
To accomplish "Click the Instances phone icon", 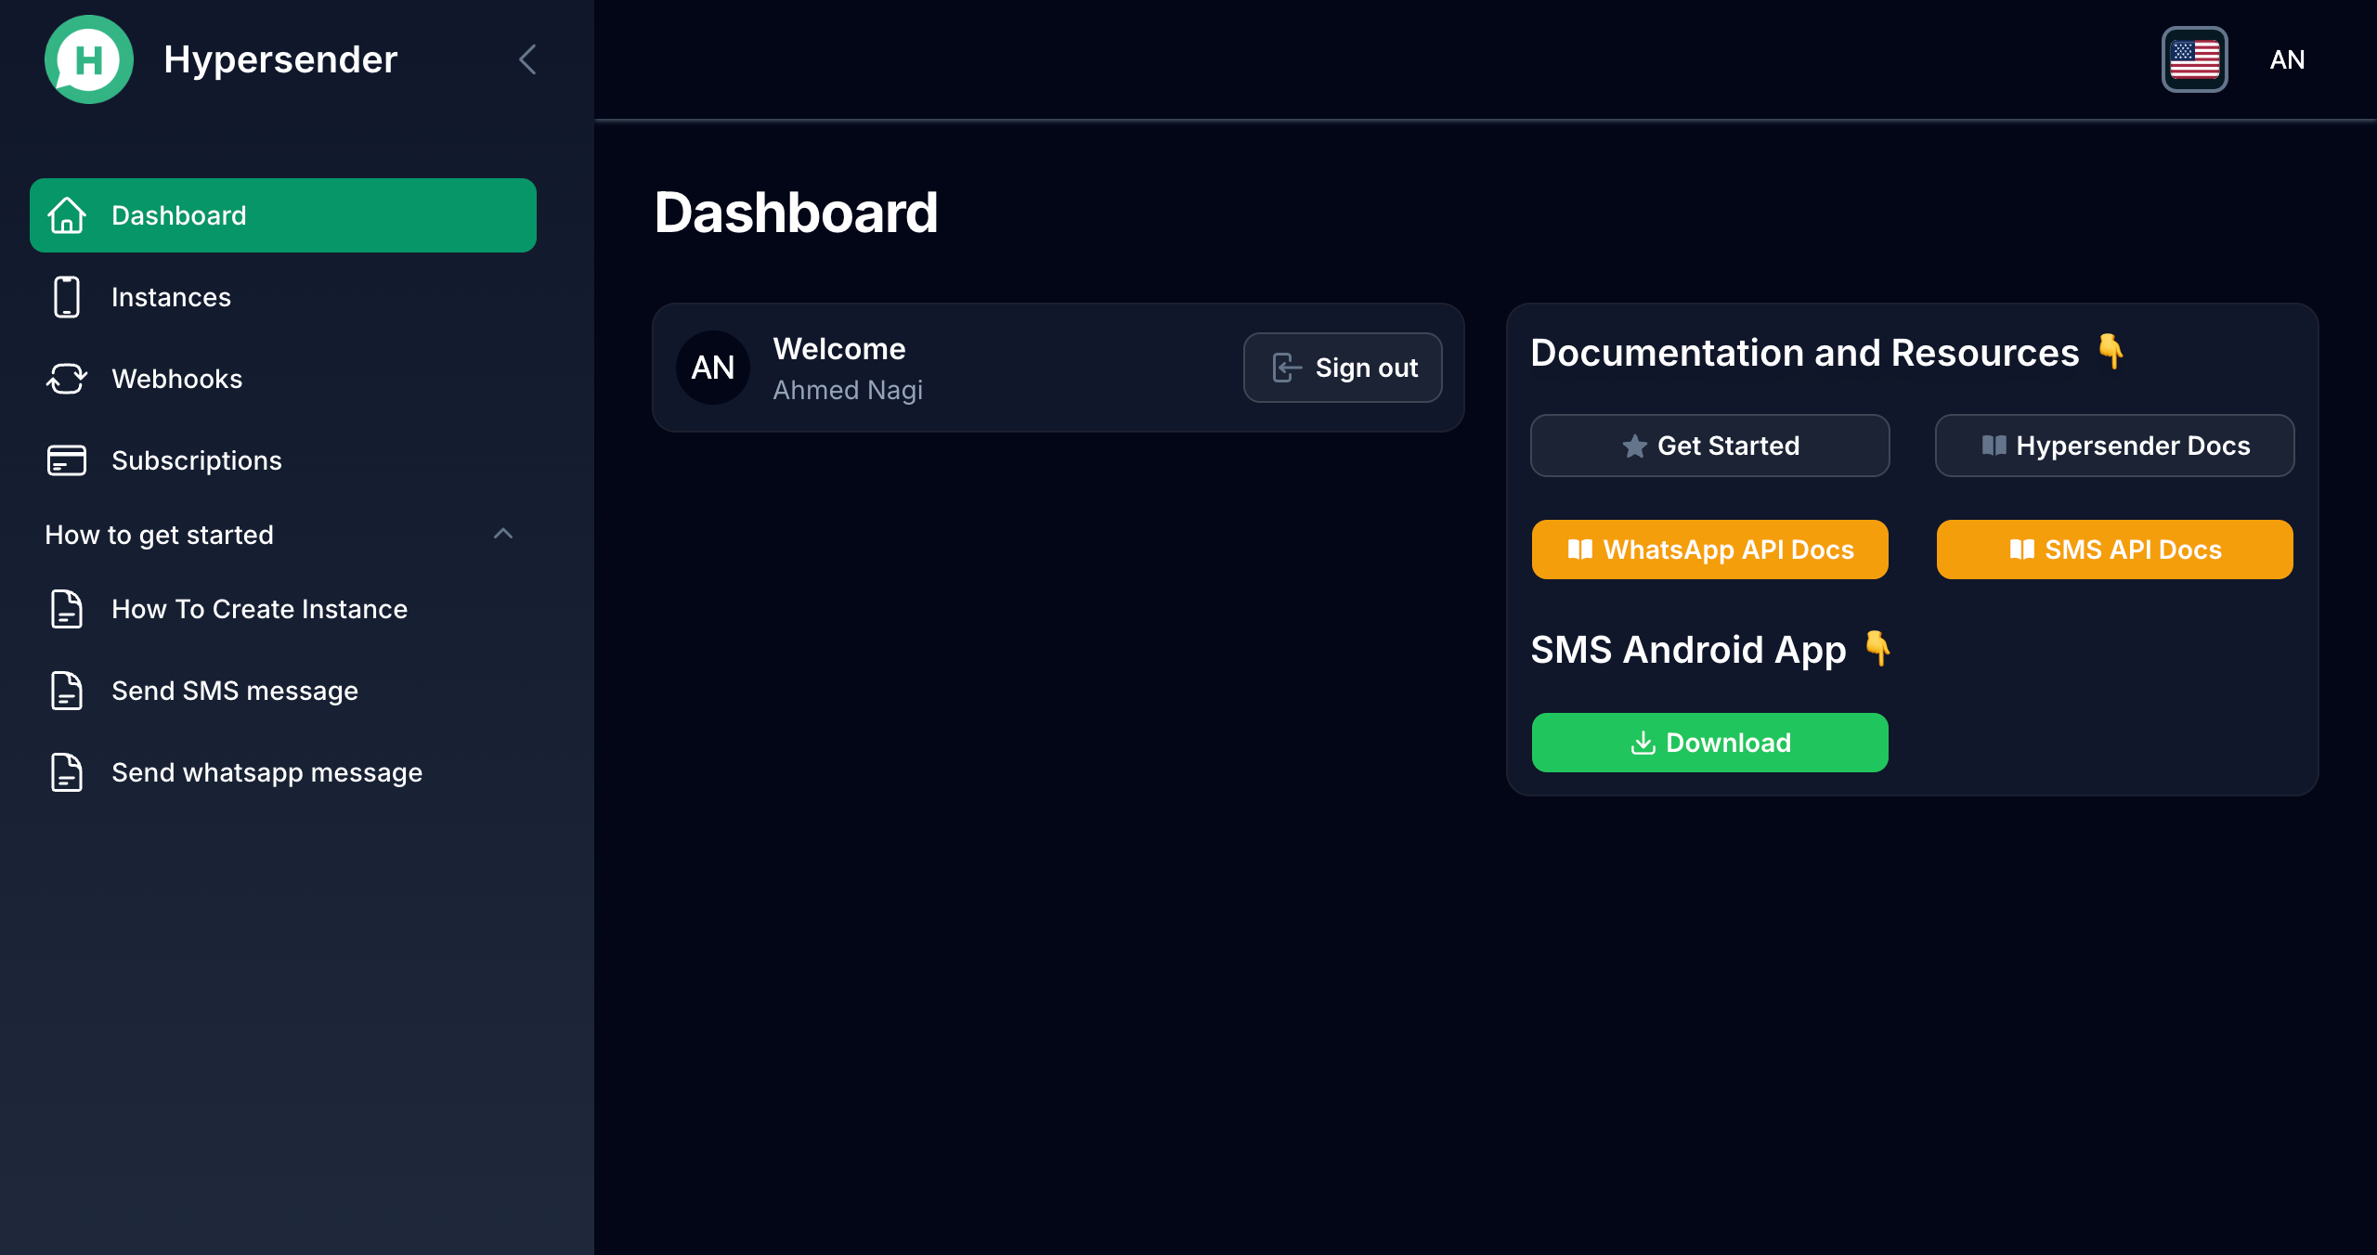I will click(x=67, y=297).
